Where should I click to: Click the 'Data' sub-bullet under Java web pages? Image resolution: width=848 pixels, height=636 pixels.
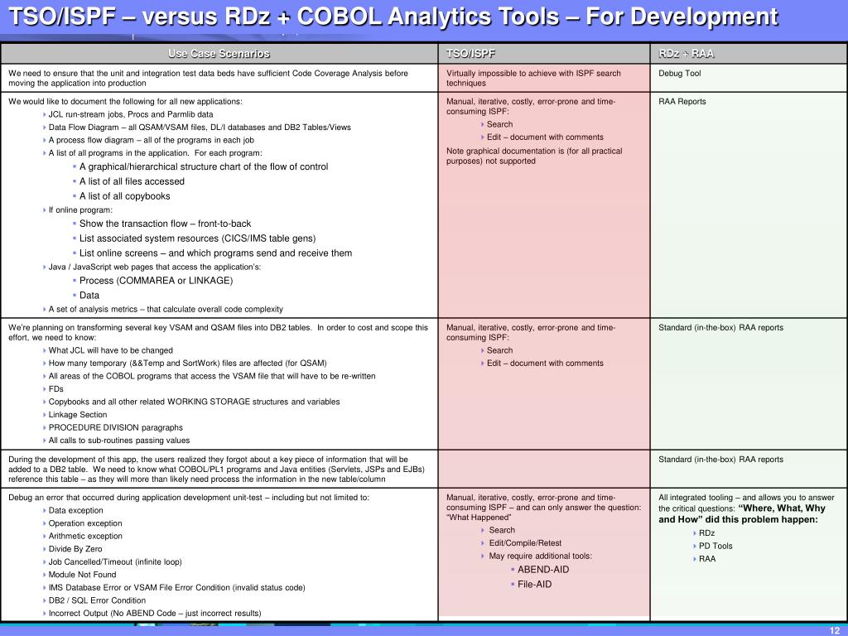pos(89,296)
